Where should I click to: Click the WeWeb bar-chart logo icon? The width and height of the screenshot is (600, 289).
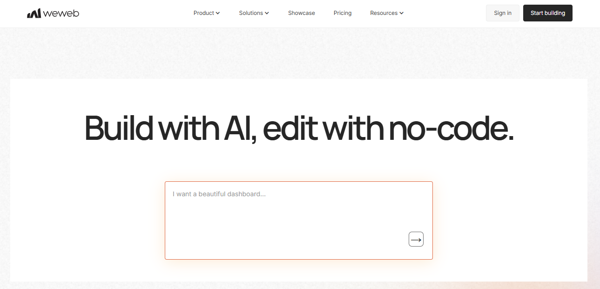(x=34, y=13)
